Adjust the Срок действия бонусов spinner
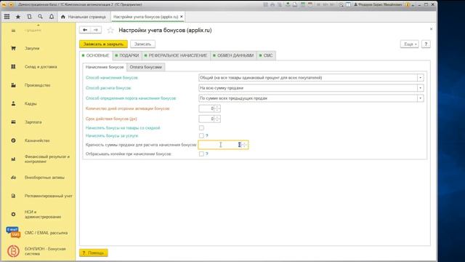This screenshot has height=262, width=465. click(x=217, y=119)
